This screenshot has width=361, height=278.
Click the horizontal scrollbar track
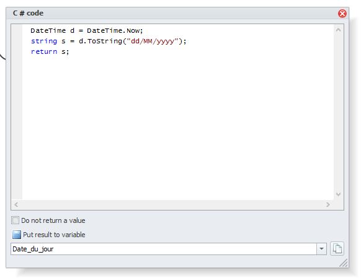172,204
